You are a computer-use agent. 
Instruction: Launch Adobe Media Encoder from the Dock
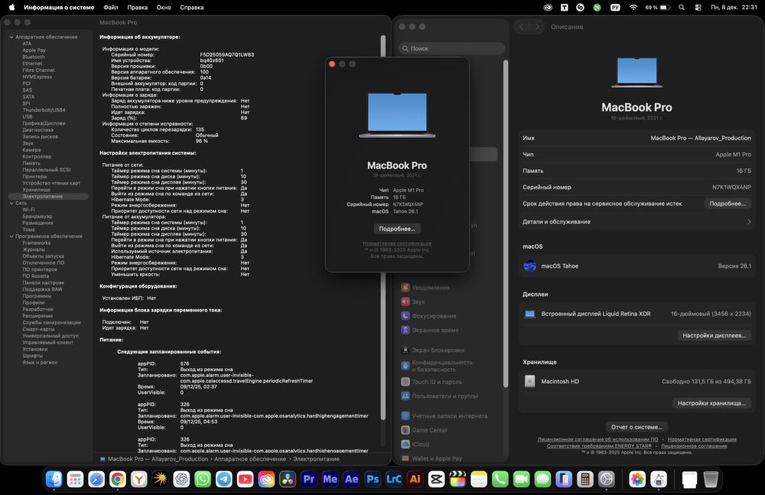coord(330,480)
